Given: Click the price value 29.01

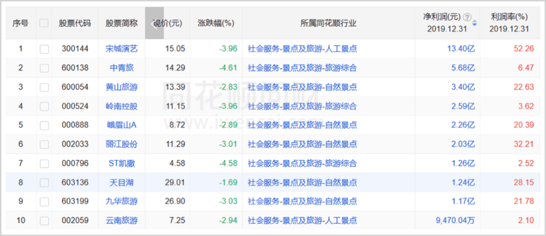Looking at the screenshot, I should [x=175, y=182].
